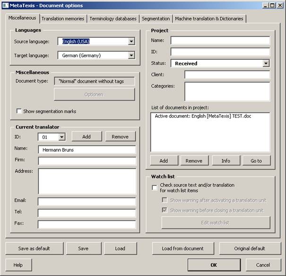The image size is (286, 276).
Task: Click the Email input field
Action: click(x=87, y=202)
